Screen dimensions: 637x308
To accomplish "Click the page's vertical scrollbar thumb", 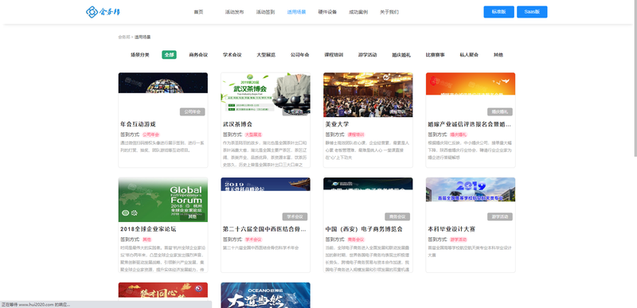I will coord(635,78).
